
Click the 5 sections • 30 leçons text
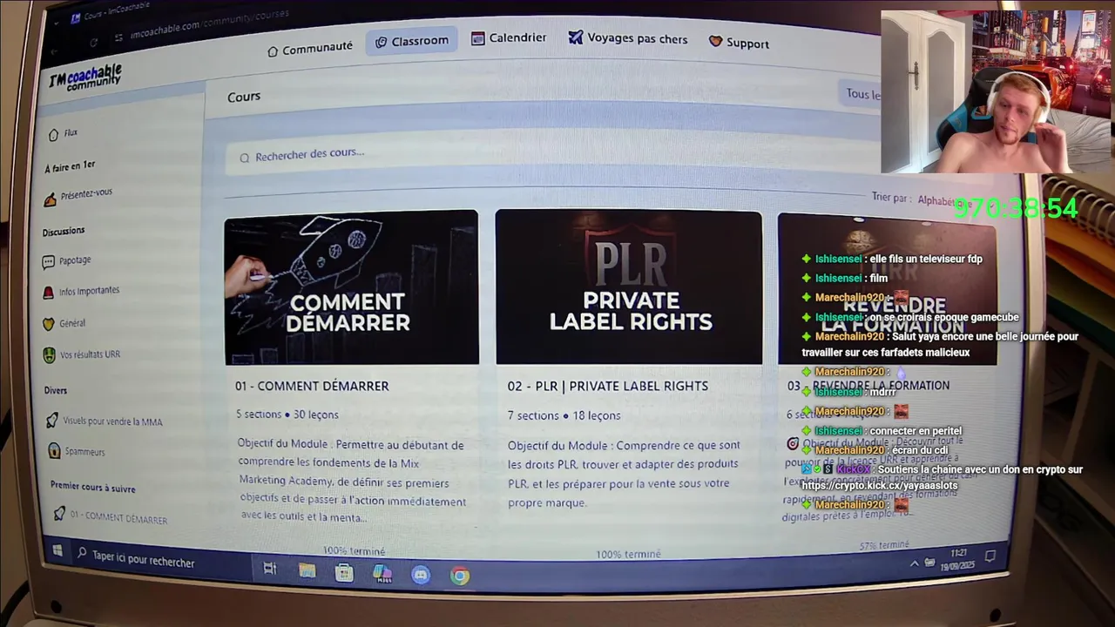[287, 415]
